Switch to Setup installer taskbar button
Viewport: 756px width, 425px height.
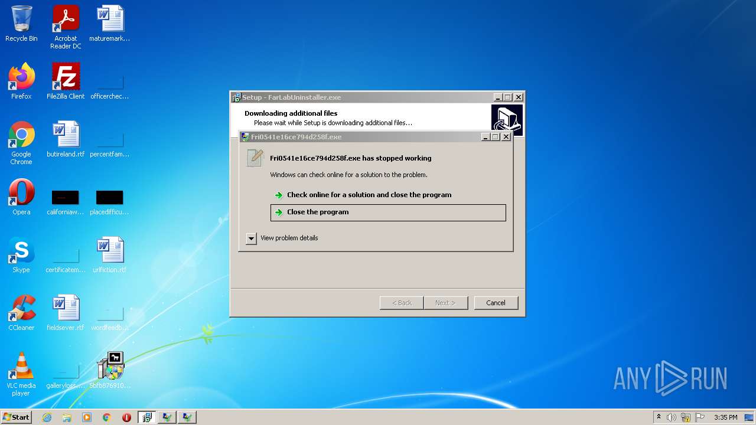point(147,417)
